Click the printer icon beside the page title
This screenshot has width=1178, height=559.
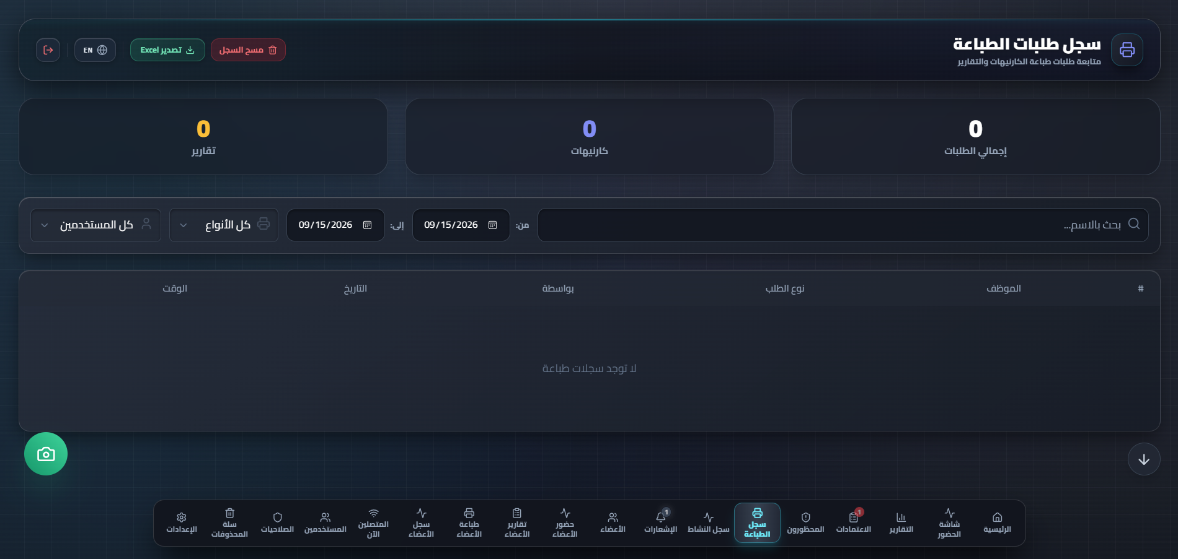1127,50
